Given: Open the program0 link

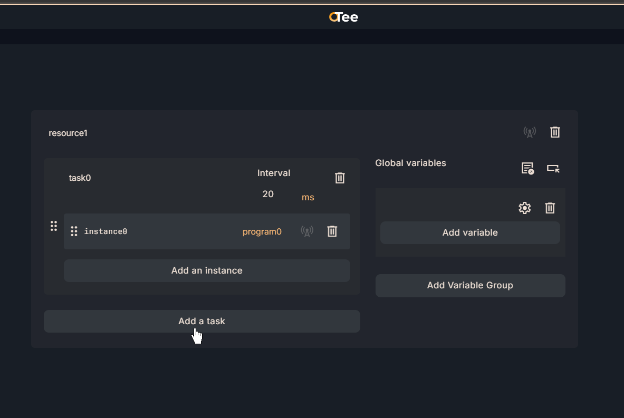Looking at the screenshot, I should [262, 232].
